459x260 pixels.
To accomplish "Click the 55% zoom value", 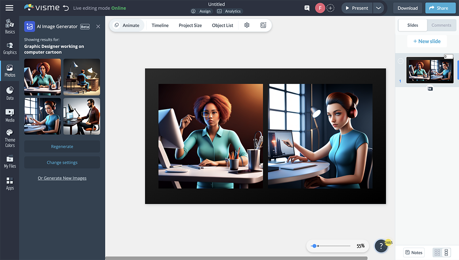I will (360, 246).
